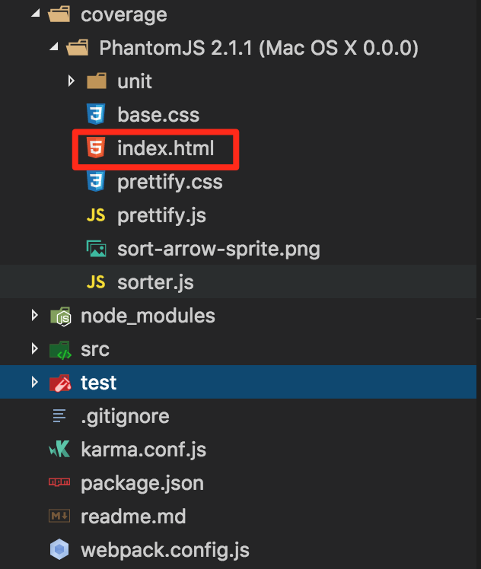Click the JS icon next to prettify.js

tap(96, 215)
